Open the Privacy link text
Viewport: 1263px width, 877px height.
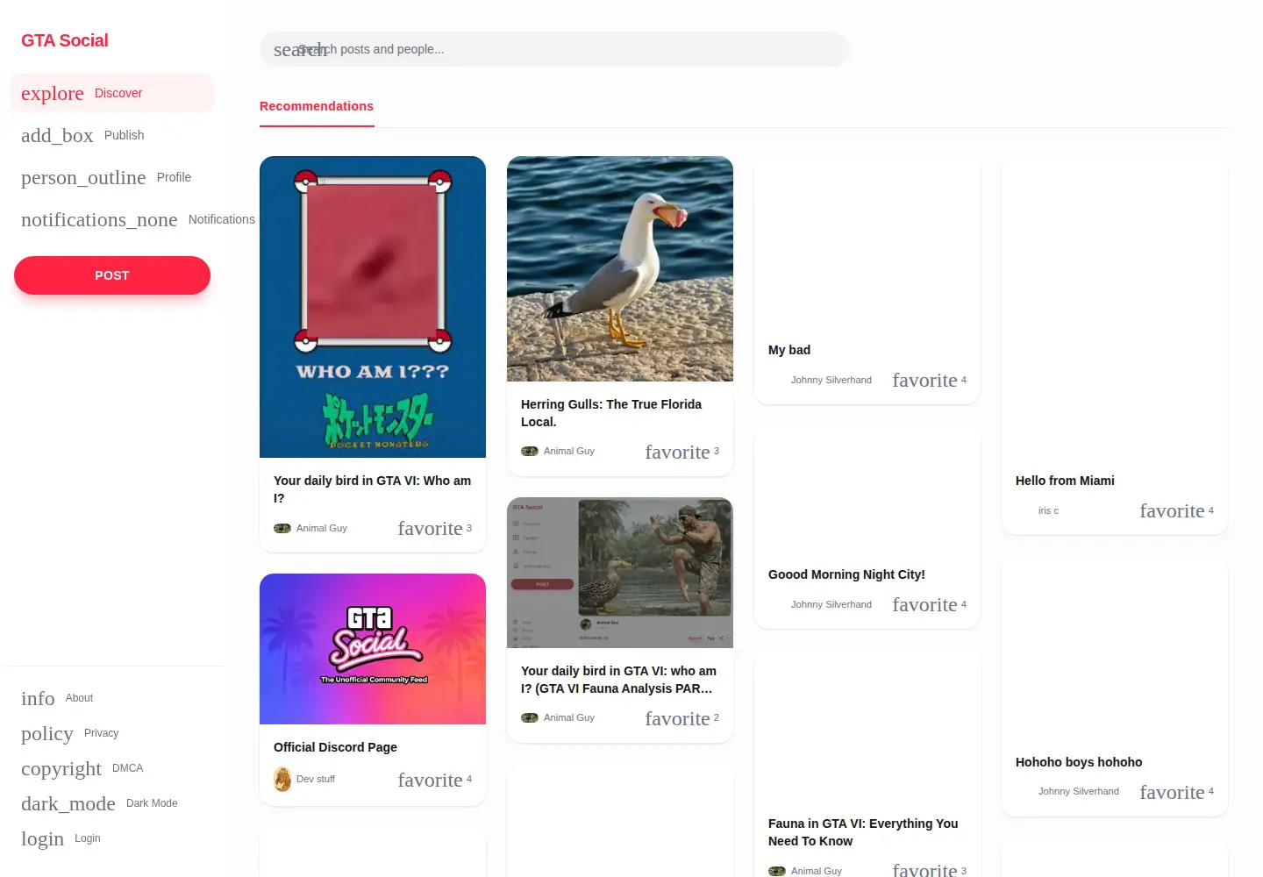101,733
